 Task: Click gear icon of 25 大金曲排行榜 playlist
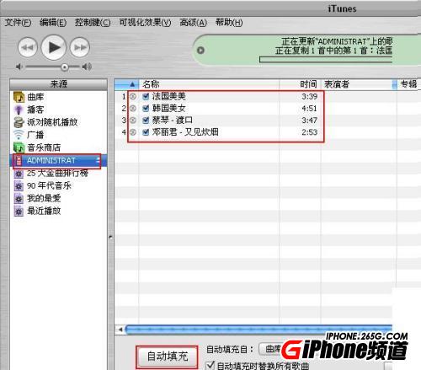click(19, 174)
